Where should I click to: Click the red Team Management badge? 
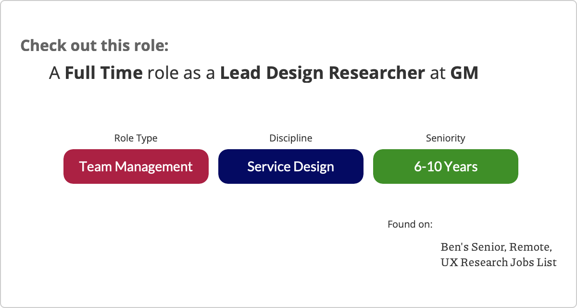click(136, 167)
